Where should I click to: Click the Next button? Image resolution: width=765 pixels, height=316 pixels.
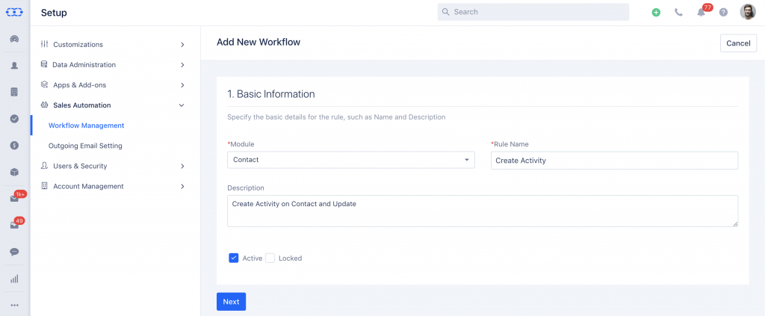pos(232,302)
